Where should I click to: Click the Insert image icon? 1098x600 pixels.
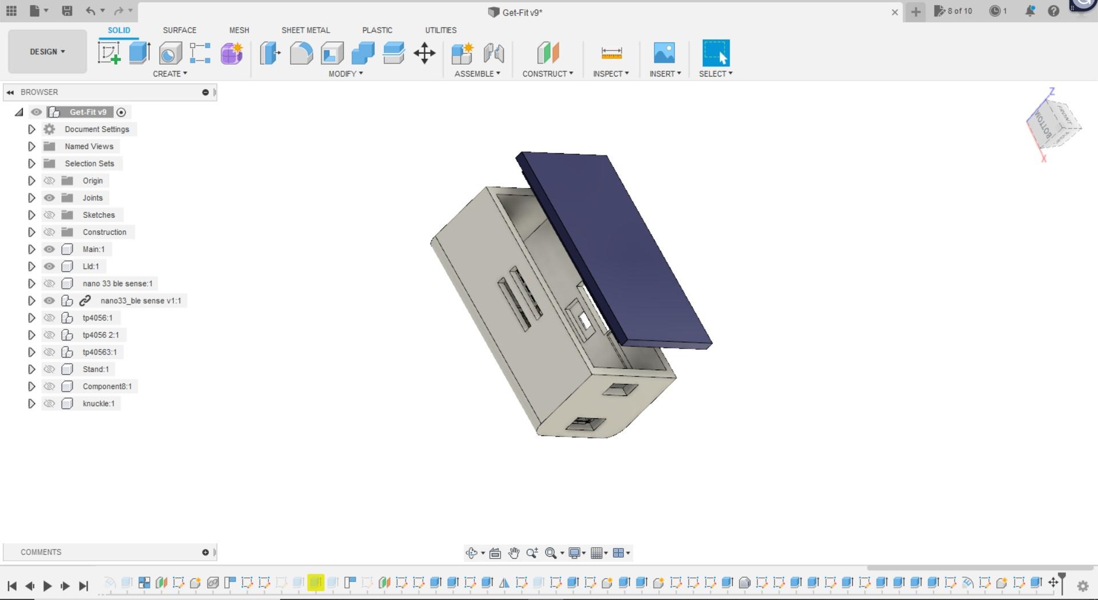coord(664,53)
